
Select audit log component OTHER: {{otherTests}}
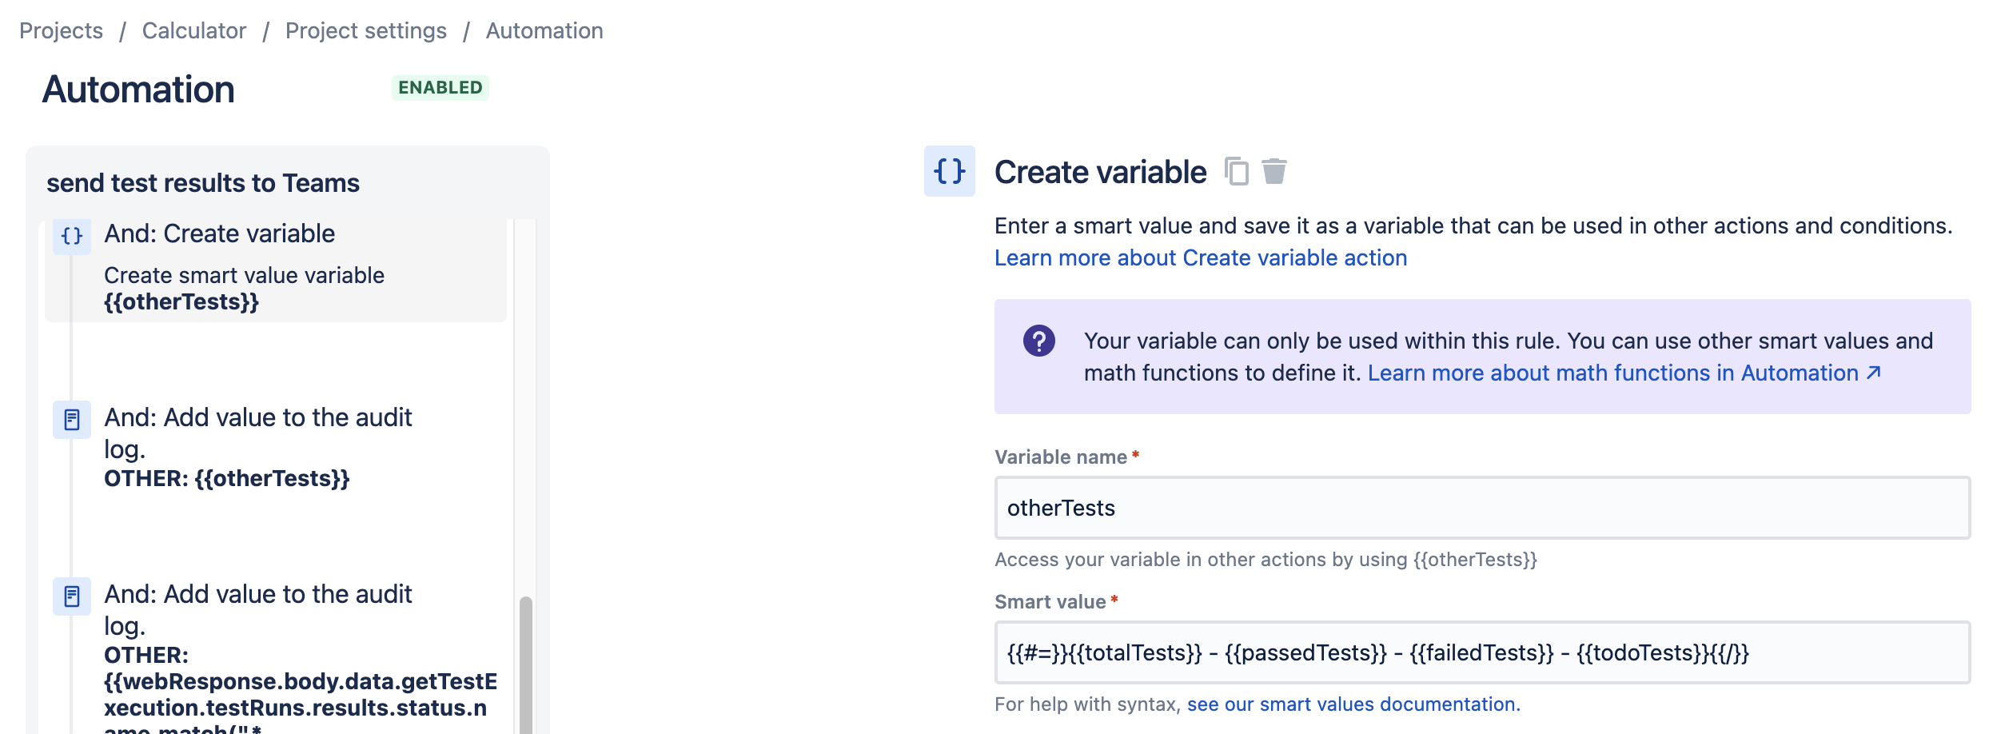click(276, 446)
